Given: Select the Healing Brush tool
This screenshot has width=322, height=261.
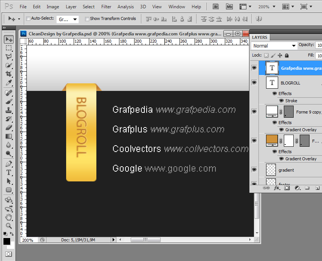Looking at the screenshot, I should pyautogui.click(x=9, y=93).
